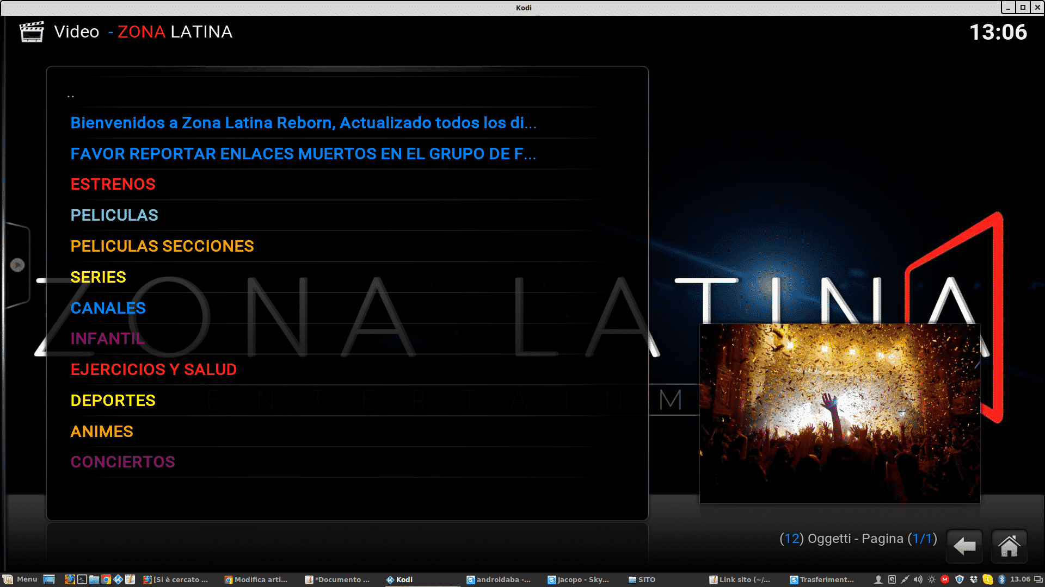Open the side blade menu handle
The image size is (1045, 587).
17,265
